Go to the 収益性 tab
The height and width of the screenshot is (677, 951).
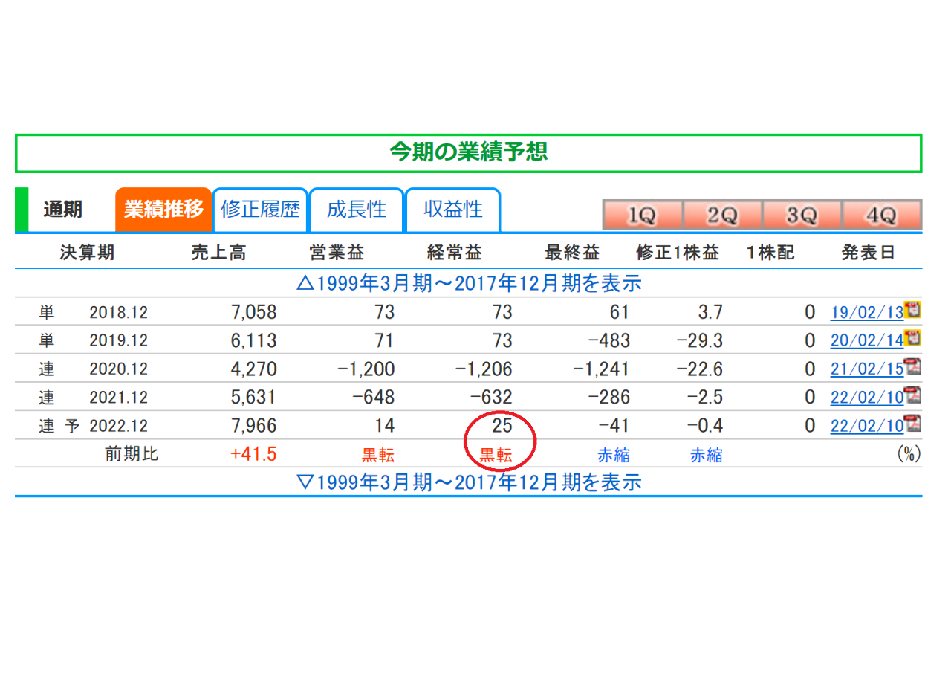pyautogui.click(x=452, y=210)
